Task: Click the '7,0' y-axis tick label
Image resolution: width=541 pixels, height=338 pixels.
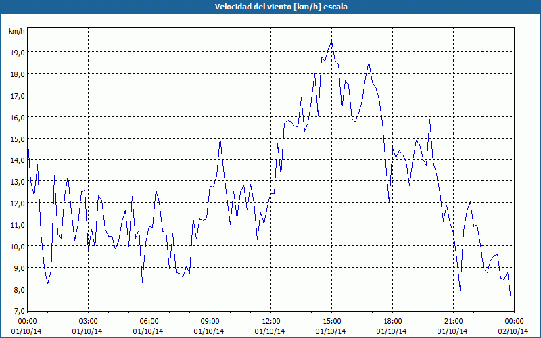Action: (x=19, y=311)
